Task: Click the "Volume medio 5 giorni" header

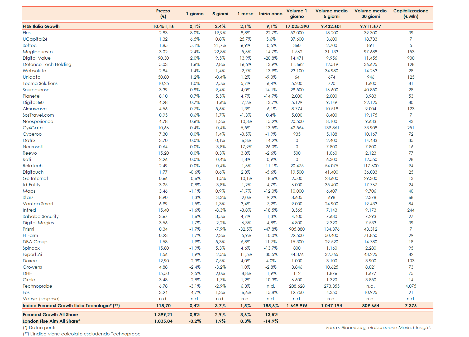Action: click(x=332, y=13)
